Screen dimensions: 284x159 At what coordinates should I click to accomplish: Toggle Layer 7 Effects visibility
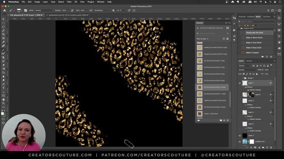click(246, 87)
